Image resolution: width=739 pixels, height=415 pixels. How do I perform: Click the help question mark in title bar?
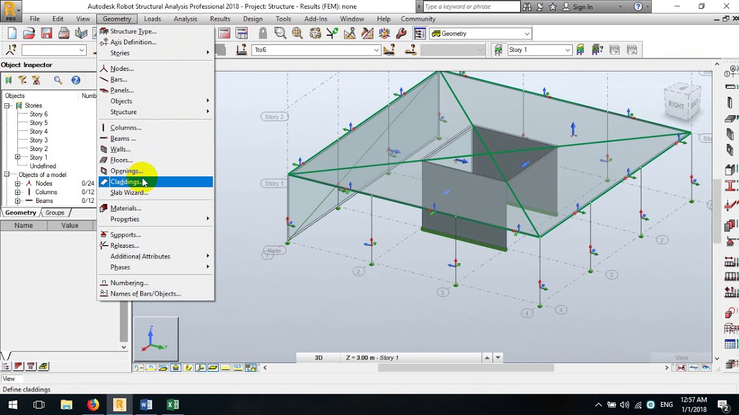pyautogui.click(x=638, y=7)
